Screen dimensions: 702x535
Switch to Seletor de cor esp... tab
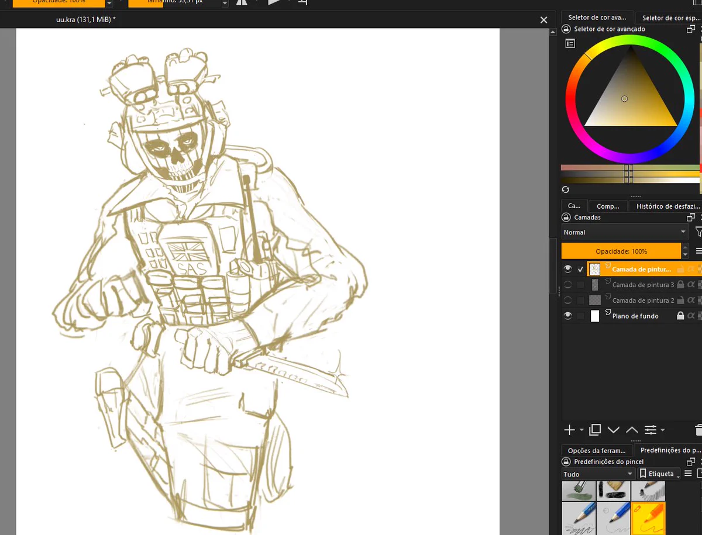(667, 18)
